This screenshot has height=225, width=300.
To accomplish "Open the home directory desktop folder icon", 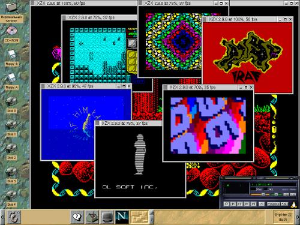I will (12, 7).
